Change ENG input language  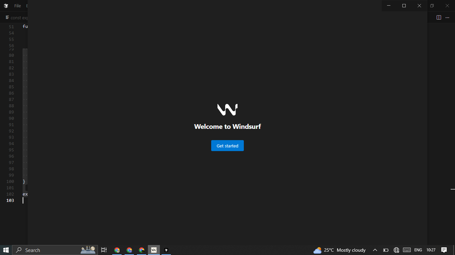pos(418,250)
